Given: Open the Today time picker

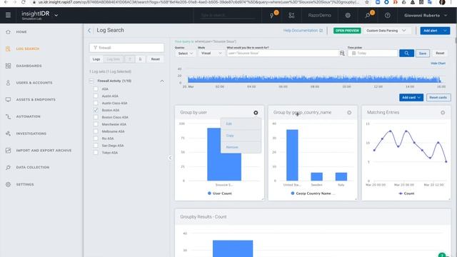Looking at the screenshot, I should point(373,54).
